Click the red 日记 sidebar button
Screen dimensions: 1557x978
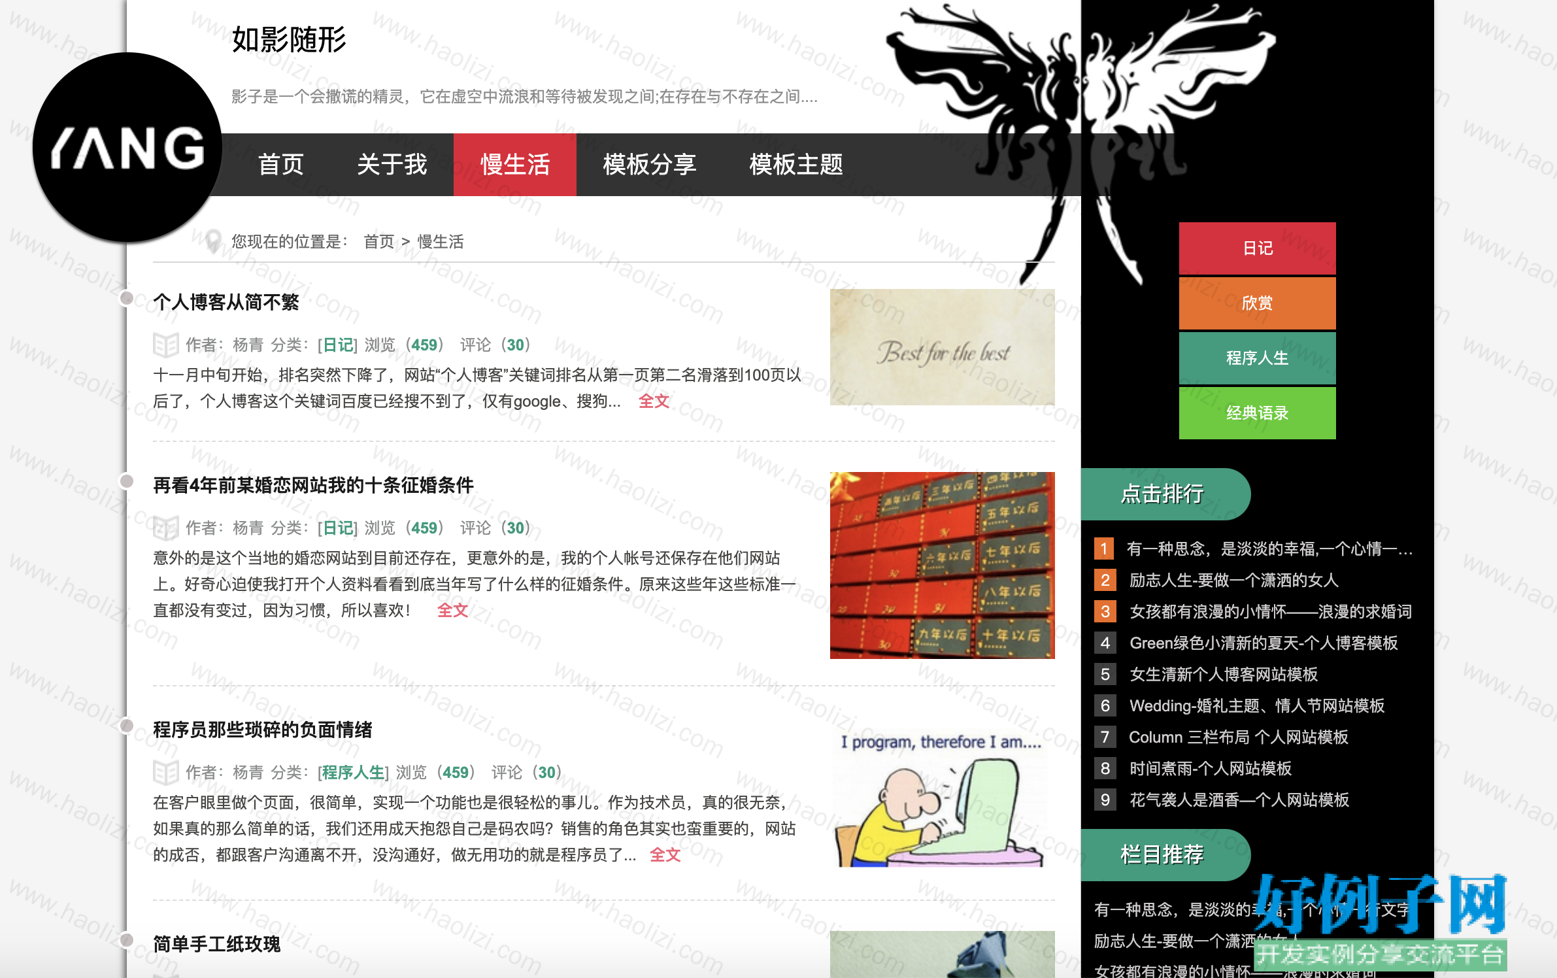pyautogui.click(x=1258, y=248)
